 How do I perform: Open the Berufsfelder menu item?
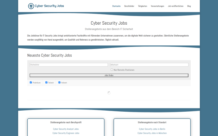pyautogui.click(x=129, y=6)
